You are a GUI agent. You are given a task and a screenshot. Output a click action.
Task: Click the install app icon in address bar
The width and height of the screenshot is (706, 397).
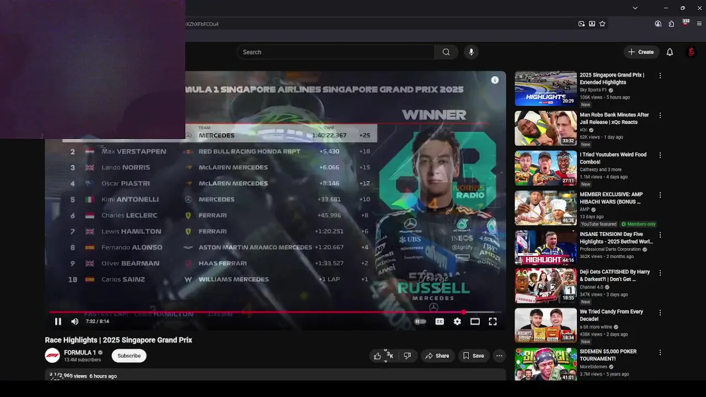(x=592, y=24)
